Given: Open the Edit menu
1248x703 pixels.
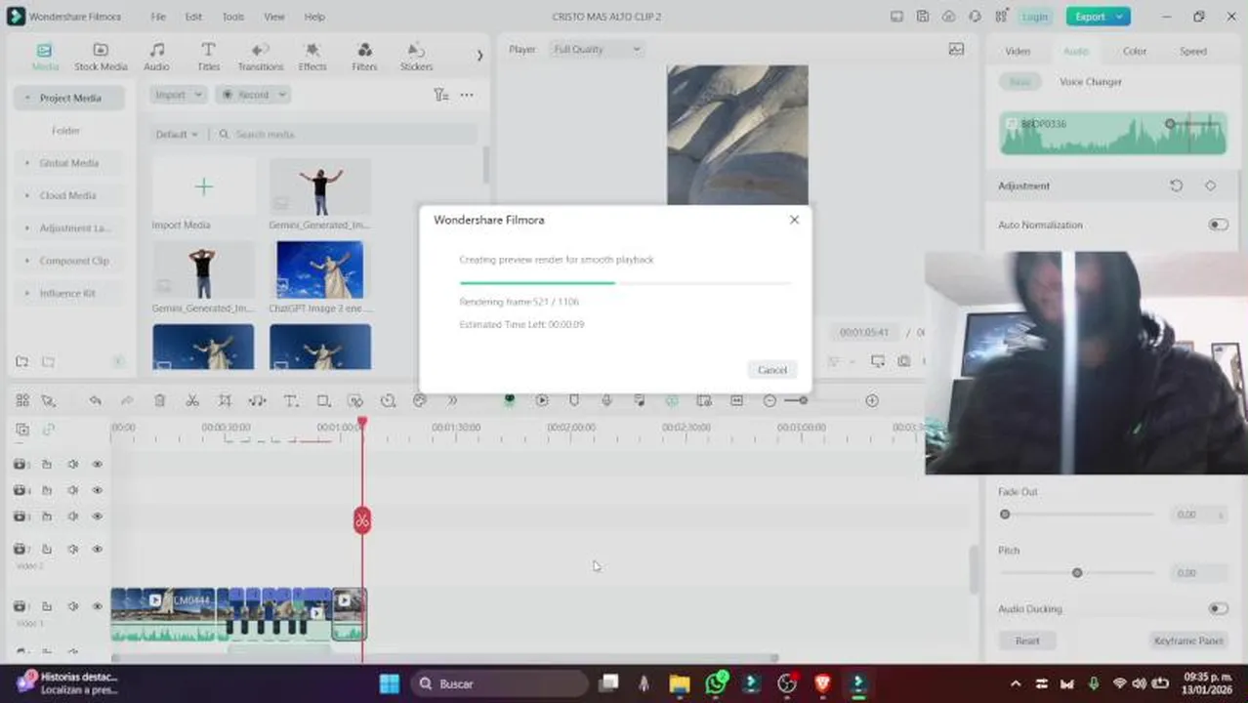Looking at the screenshot, I should pyautogui.click(x=193, y=17).
